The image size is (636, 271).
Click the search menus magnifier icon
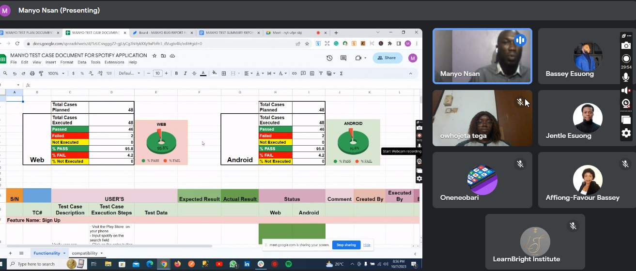5,74
